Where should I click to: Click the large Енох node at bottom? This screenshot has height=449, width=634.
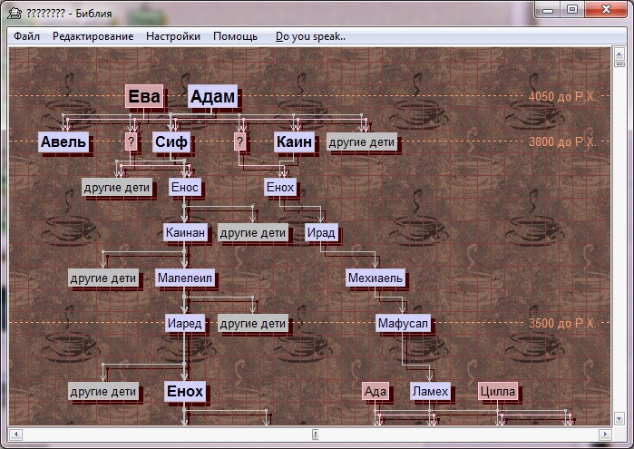(185, 392)
